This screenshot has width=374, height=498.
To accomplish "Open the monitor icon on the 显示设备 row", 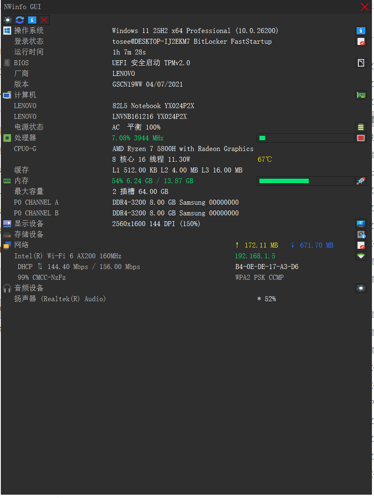I will coord(361,224).
